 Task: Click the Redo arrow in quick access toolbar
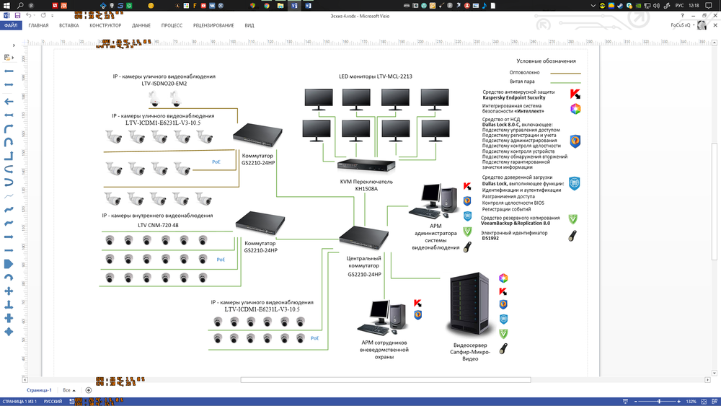[x=43, y=16]
